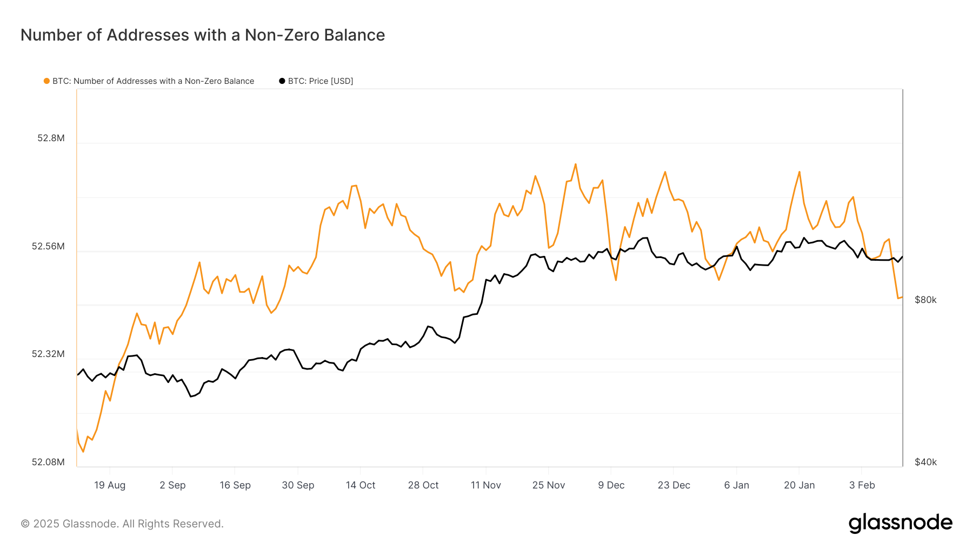
Task: Select the 6 Jan date label
Action: pyautogui.click(x=736, y=485)
